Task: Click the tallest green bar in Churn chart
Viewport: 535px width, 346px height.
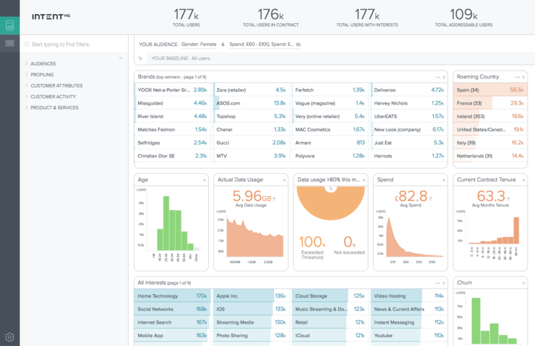Action: [x=476, y=321]
